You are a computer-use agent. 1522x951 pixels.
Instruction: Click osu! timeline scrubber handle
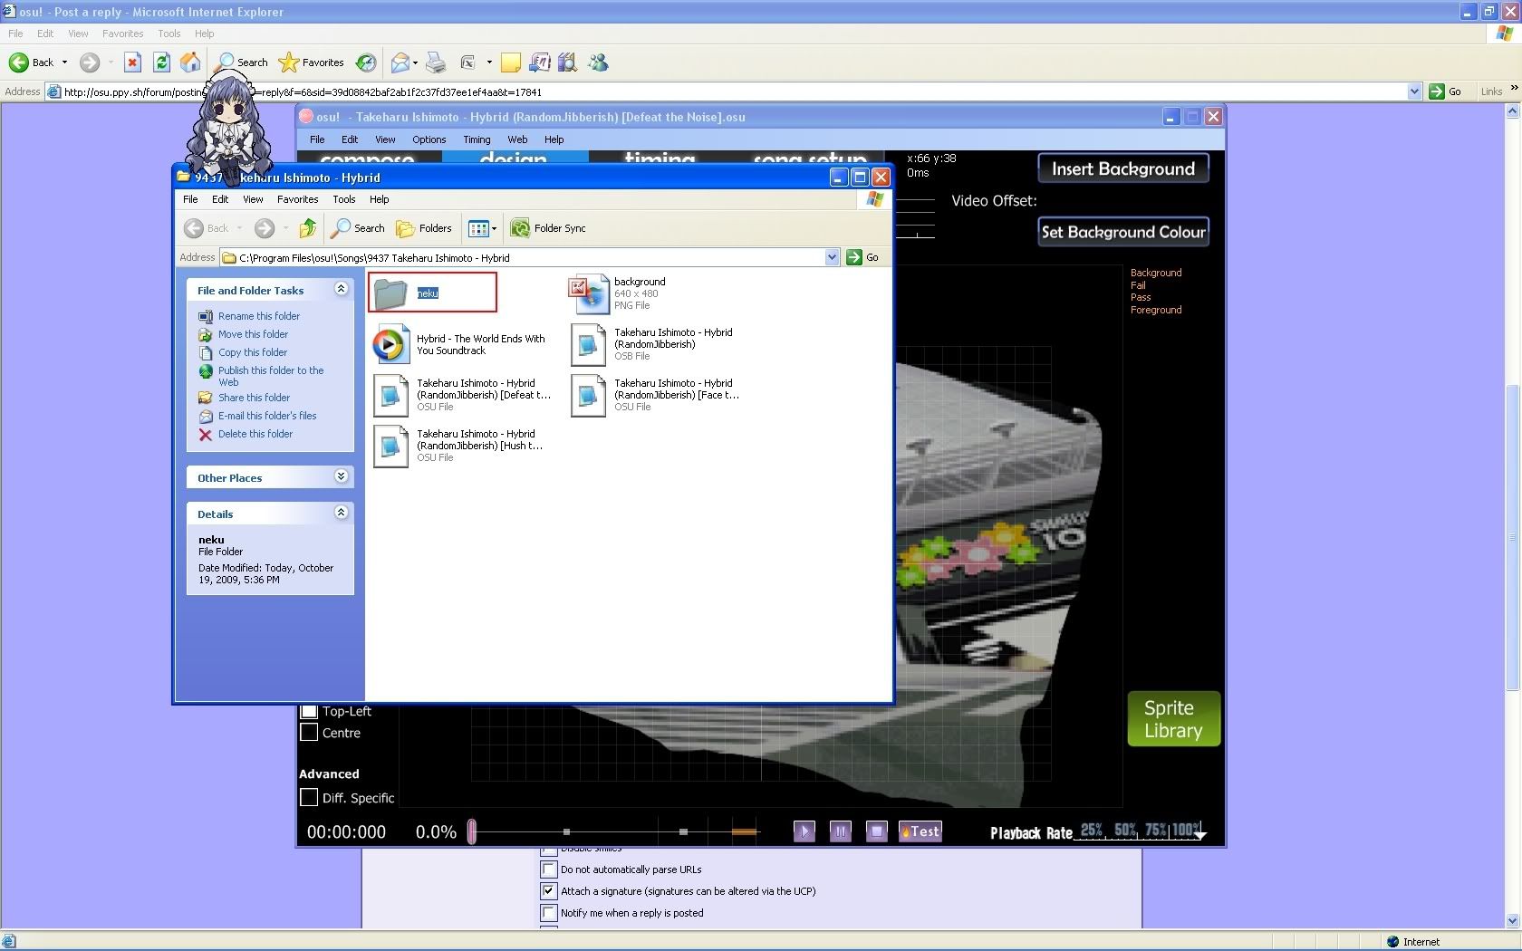click(x=472, y=831)
